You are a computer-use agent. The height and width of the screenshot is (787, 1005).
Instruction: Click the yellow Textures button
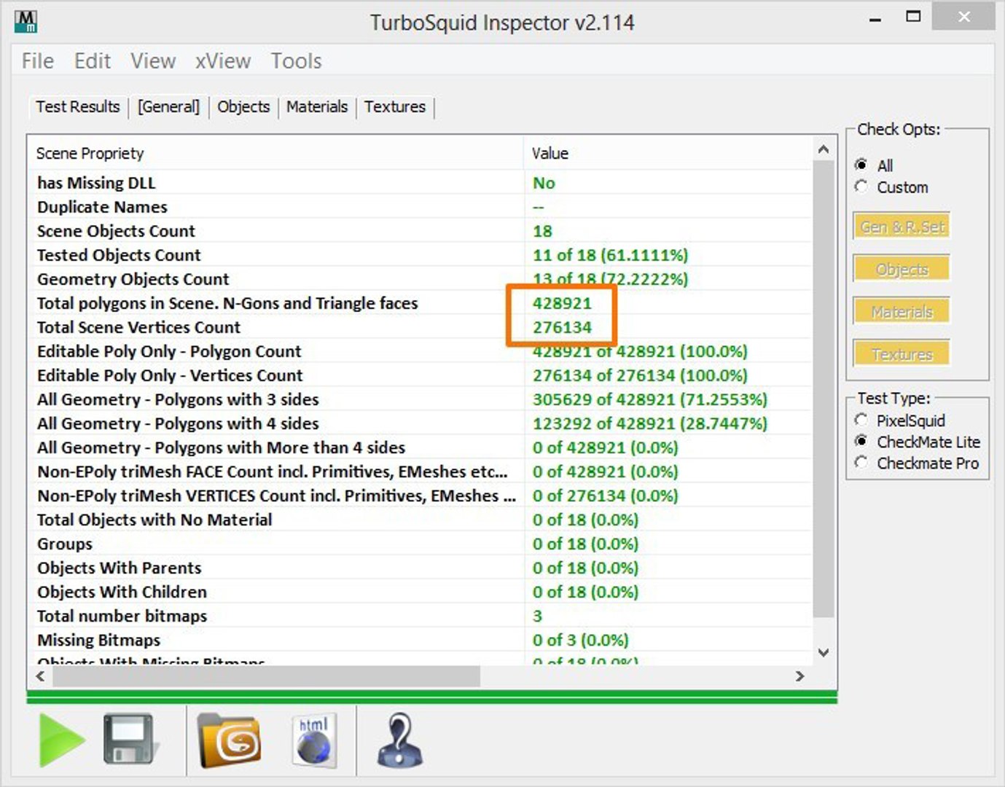[902, 354]
